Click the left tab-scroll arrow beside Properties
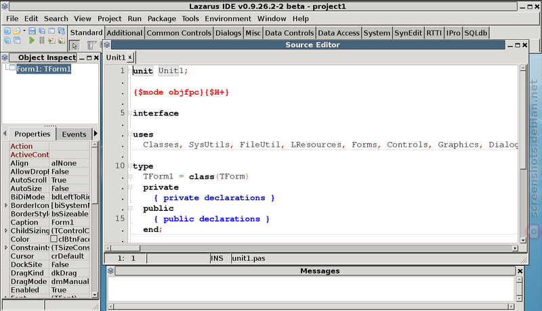The height and width of the screenshot is (311, 542). pyautogui.click(x=5, y=133)
